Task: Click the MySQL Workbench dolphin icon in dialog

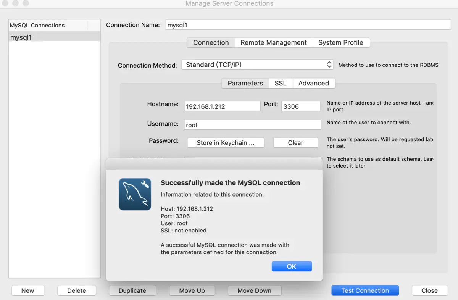Action: click(135, 194)
